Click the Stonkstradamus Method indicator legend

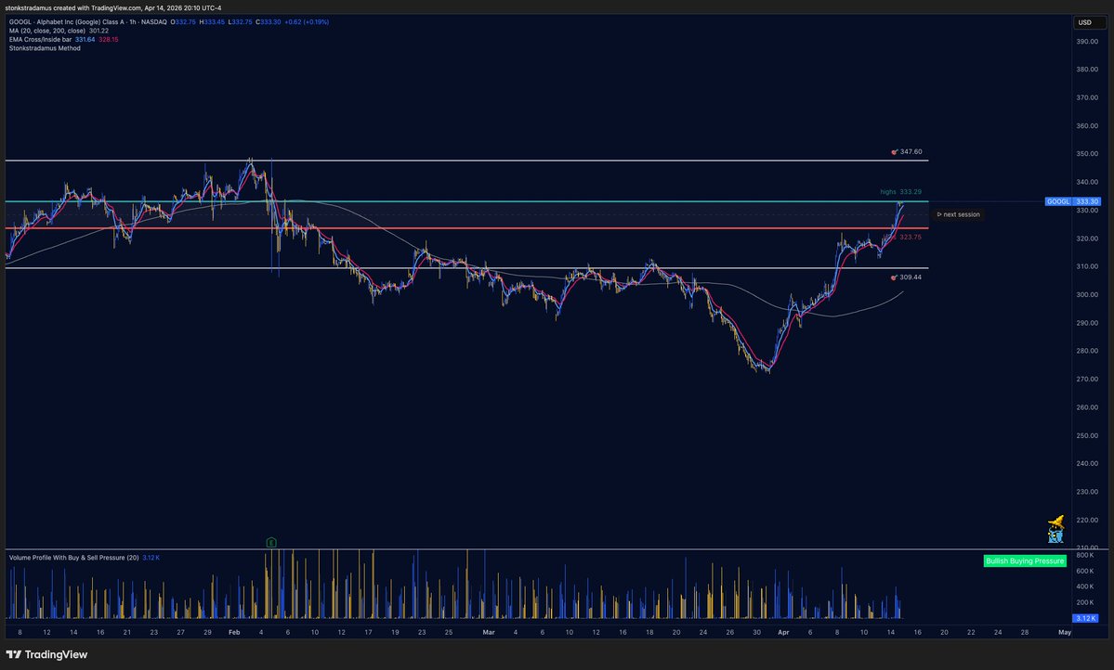point(45,48)
